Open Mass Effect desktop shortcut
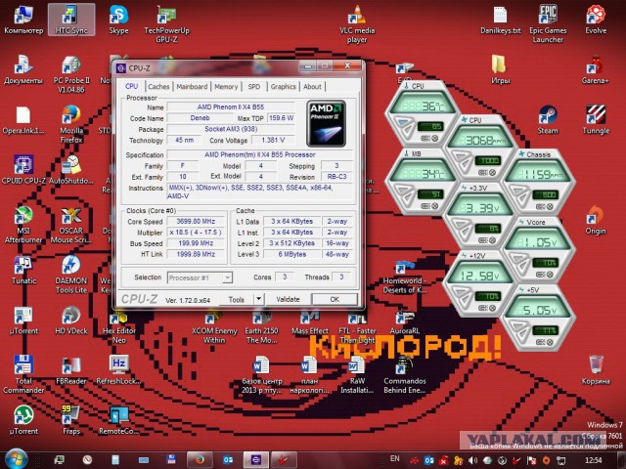Image resolution: width=626 pixels, height=469 pixels. click(x=309, y=323)
